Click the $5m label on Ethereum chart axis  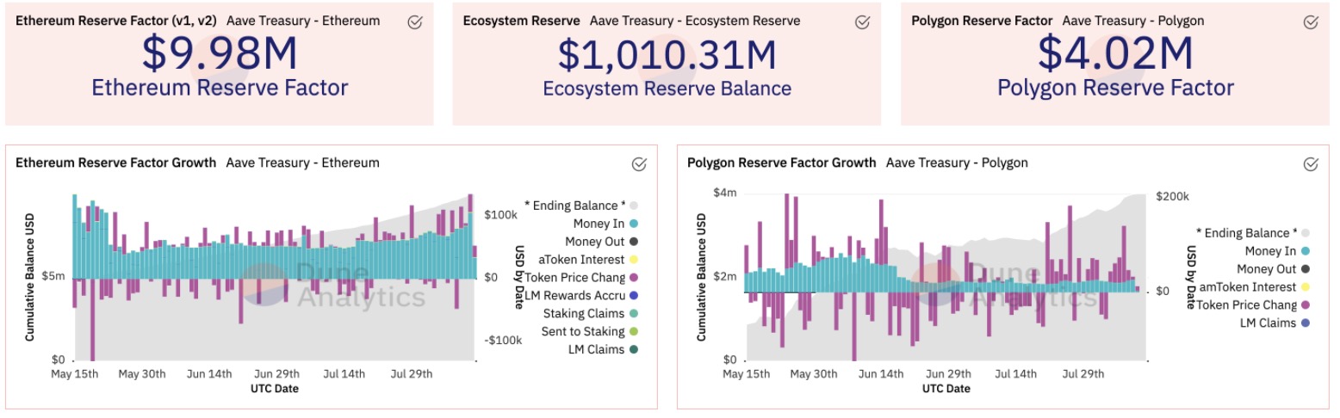point(53,276)
